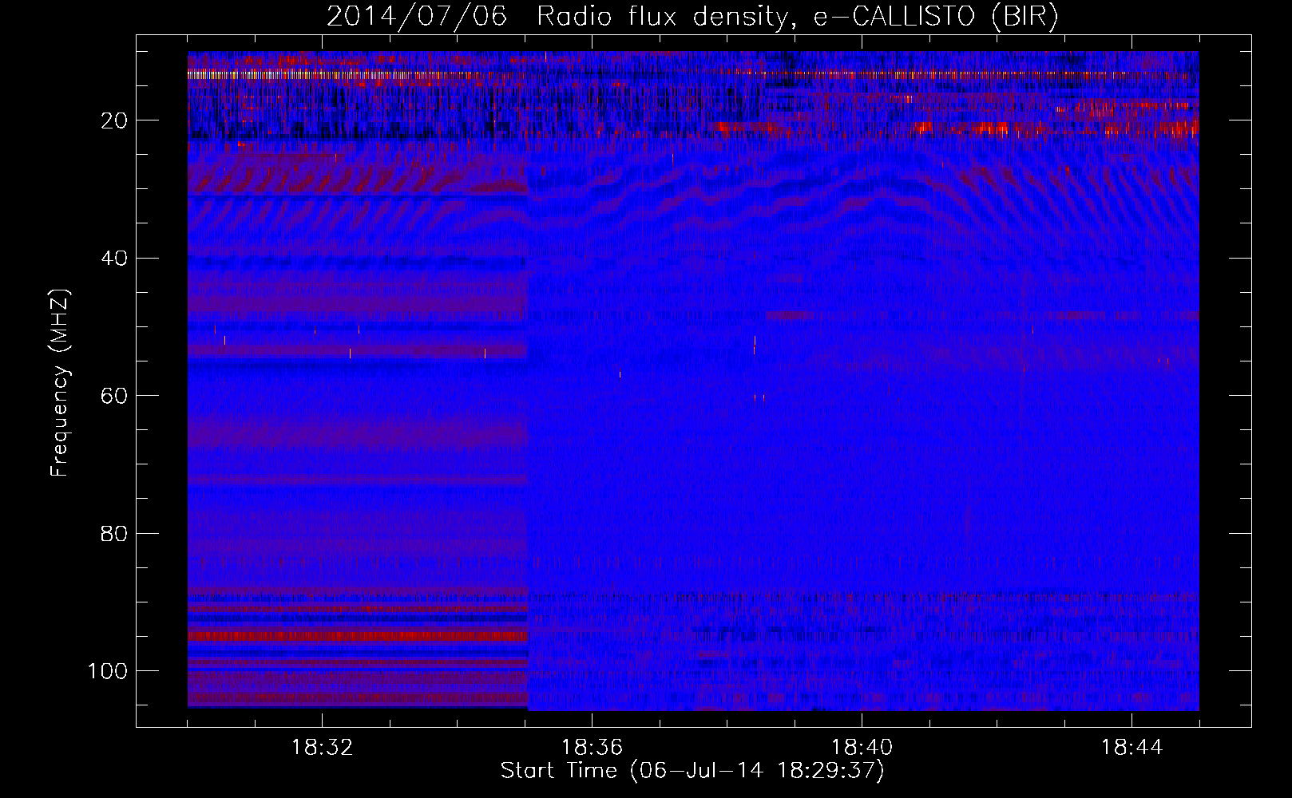Select the '18:32' time tick label
1292x798 pixels.
tap(322, 748)
